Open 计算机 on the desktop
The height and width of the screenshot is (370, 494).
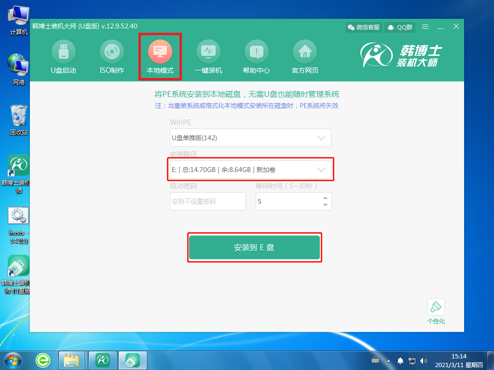[x=18, y=16]
